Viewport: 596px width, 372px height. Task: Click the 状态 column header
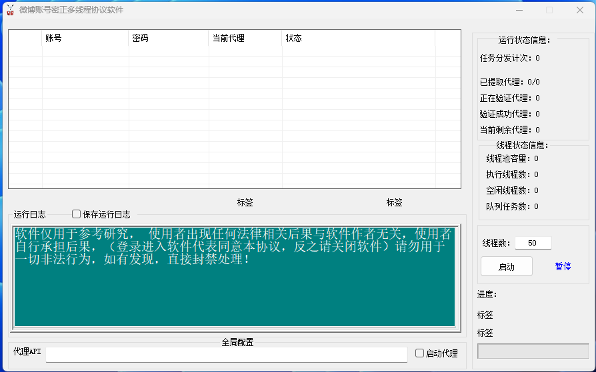[359, 39]
